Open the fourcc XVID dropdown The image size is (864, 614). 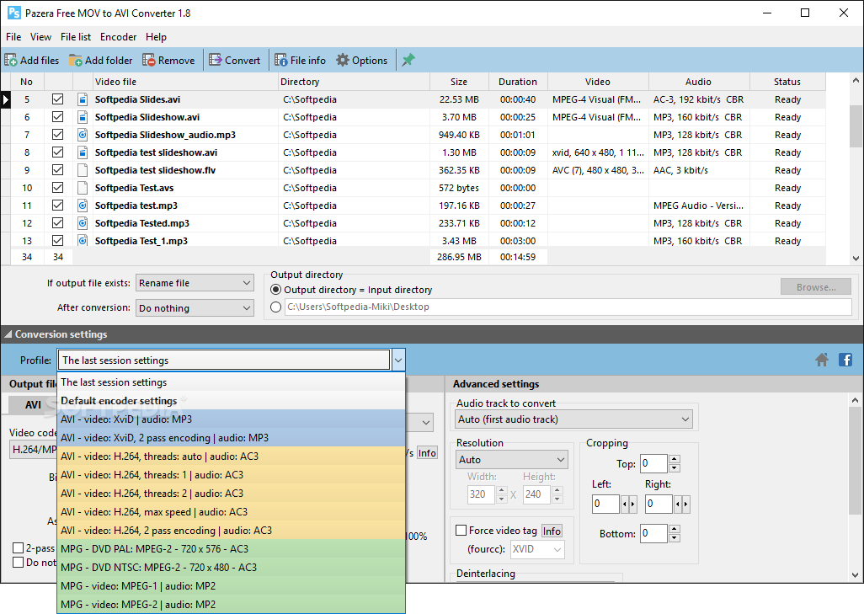point(536,549)
